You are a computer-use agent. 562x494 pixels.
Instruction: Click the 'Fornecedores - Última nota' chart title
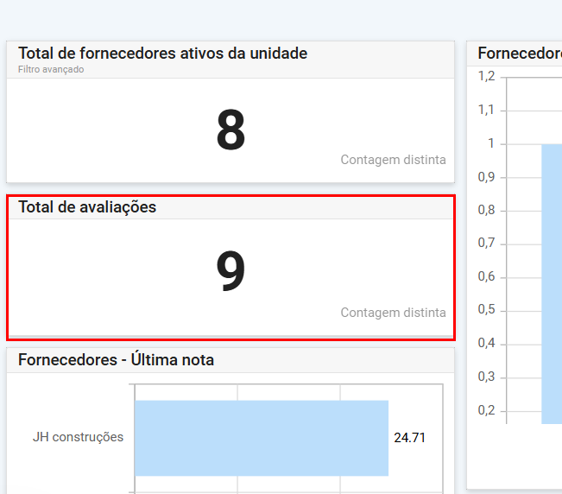coord(116,360)
